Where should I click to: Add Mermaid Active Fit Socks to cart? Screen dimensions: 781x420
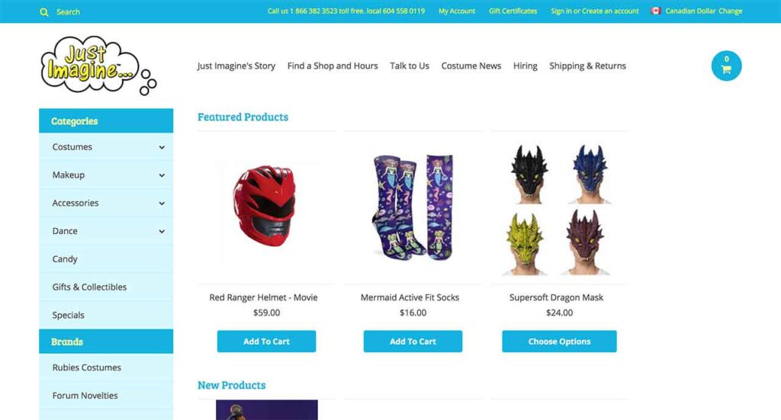point(413,341)
